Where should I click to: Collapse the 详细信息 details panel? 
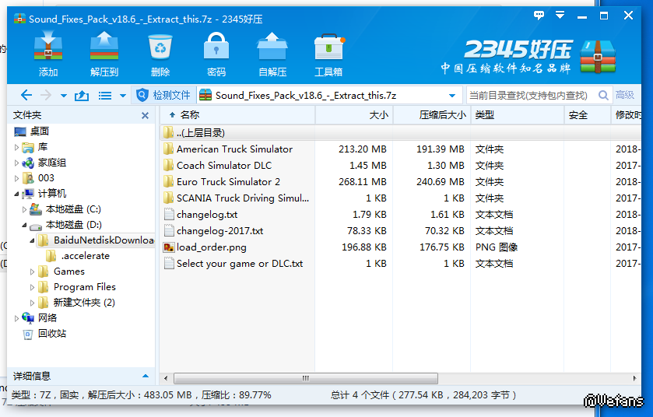pos(145,377)
